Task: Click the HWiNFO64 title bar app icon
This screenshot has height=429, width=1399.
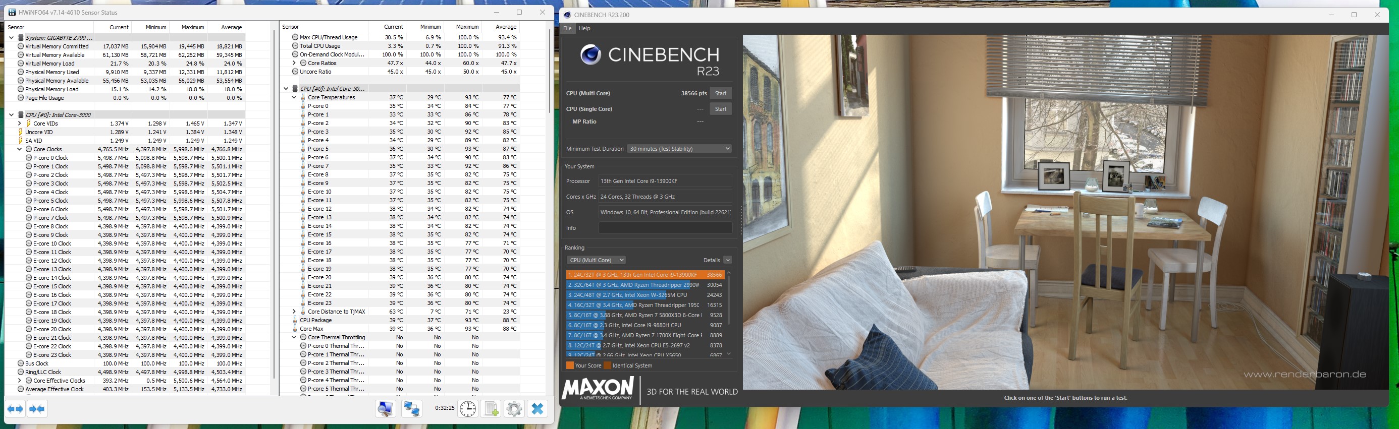Action: (12, 13)
